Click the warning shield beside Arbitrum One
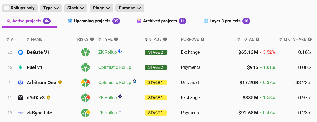The height and width of the screenshot is (122, 317). pyautogui.click(x=60, y=83)
